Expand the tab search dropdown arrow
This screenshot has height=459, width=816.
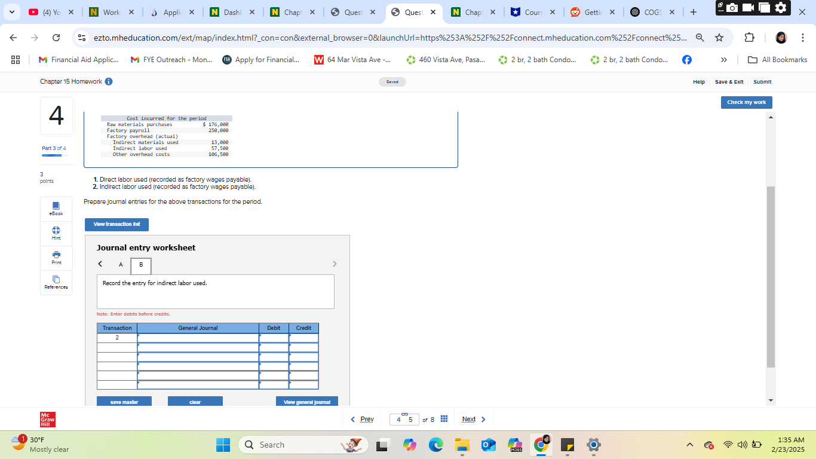[12, 12]
